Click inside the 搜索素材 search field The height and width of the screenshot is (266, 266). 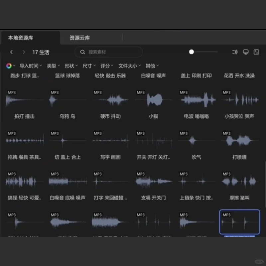110,52
